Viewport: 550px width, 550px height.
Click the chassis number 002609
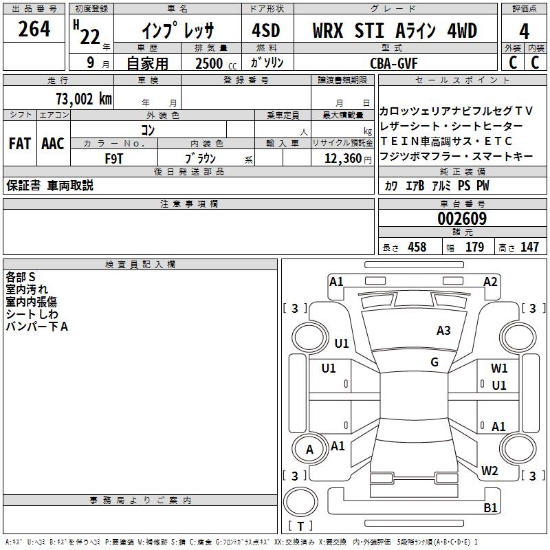click(x=462, y=219)
